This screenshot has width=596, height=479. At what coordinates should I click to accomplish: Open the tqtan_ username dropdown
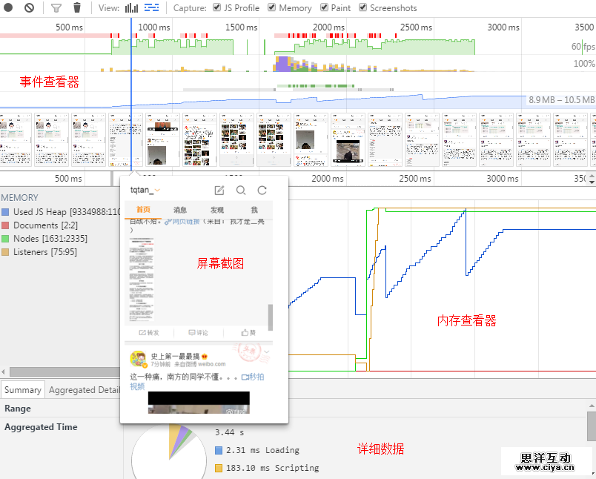(145, 190)
